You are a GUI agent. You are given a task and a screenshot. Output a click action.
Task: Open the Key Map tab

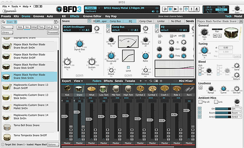[x=111, y=16]
